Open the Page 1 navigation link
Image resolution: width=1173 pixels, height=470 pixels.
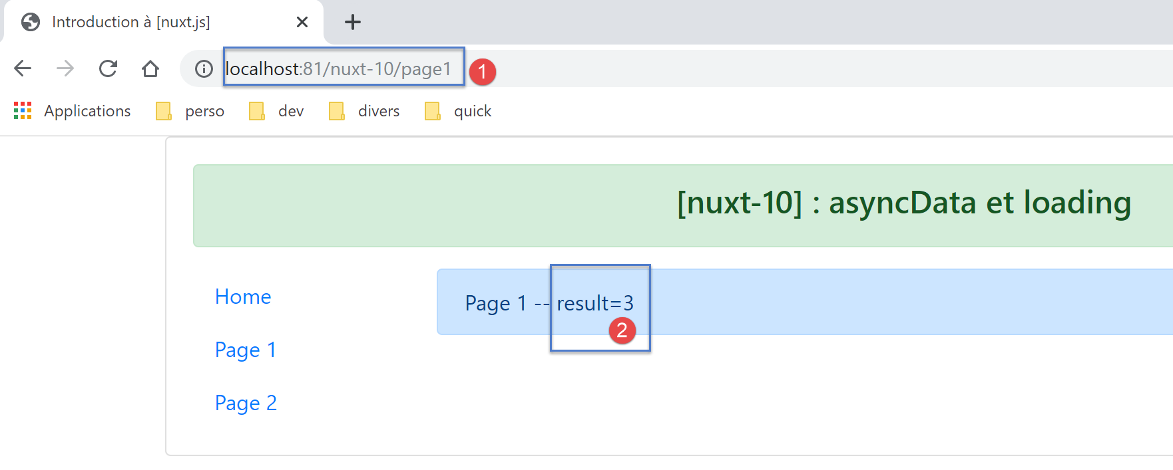coord(245,350)
